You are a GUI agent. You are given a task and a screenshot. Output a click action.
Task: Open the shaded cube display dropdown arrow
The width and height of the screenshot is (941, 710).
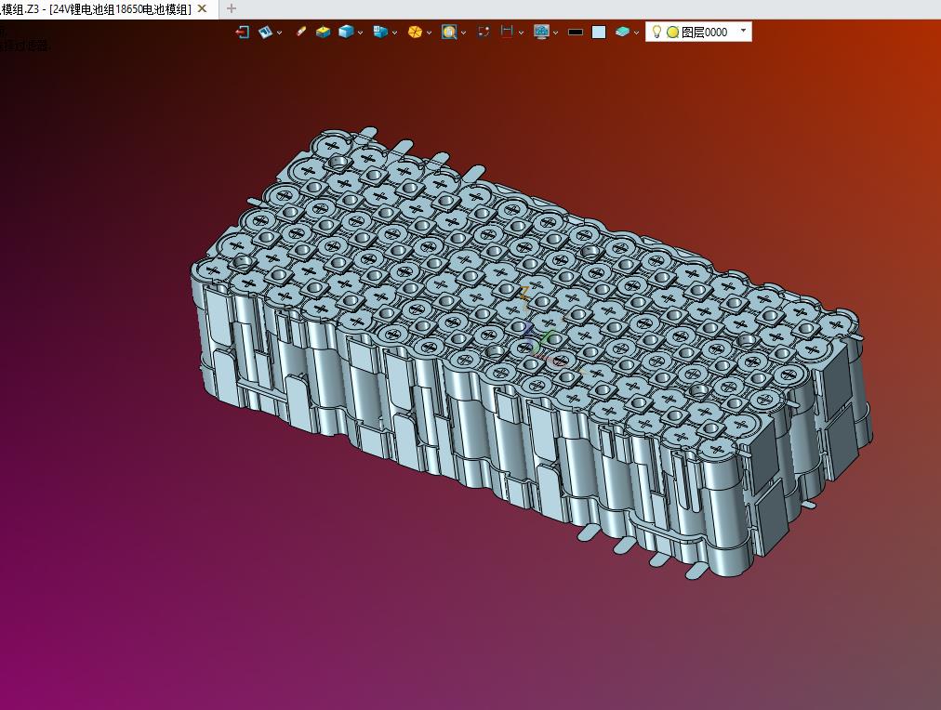[x=360, y=33]
